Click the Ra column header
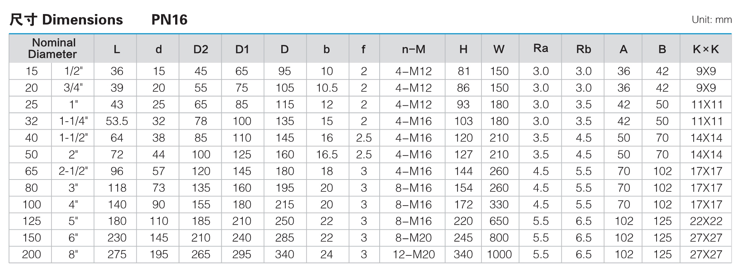Screen dimensions: 744x274 [x=540, y=48]
